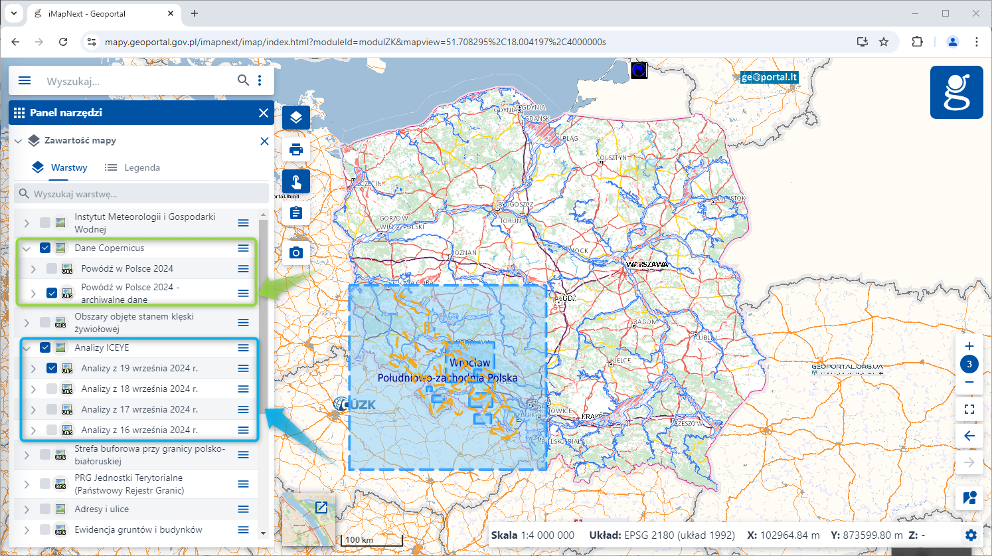Collapse the Dane Copernicus group

tap(27, 248)
